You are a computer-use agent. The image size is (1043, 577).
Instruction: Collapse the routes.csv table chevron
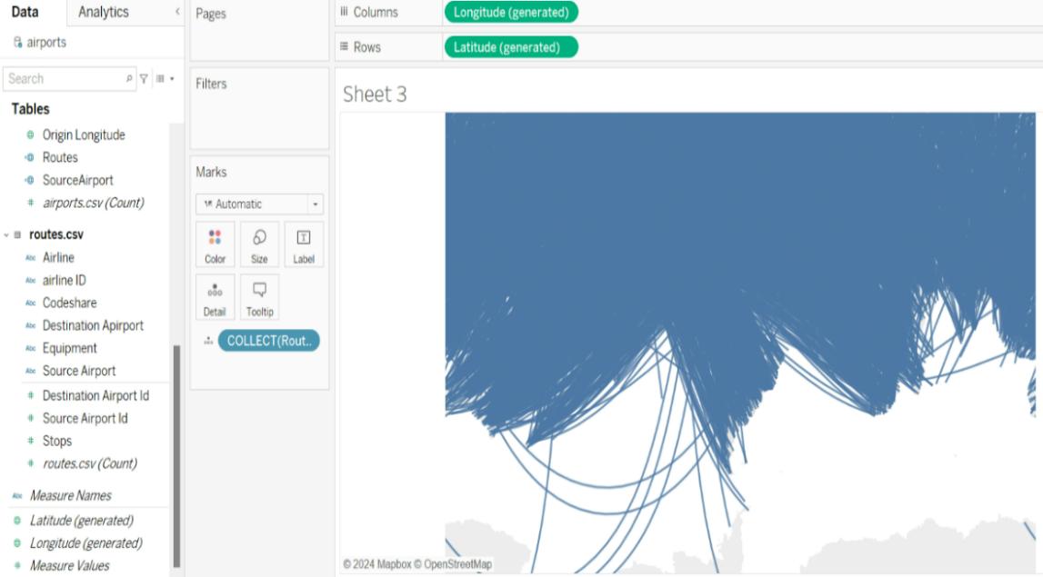coord(6,234)
